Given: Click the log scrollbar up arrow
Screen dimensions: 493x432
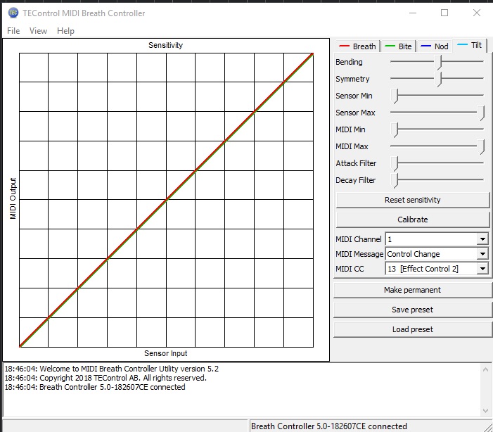Looking at the screenshot, I should tap(486, 369).
